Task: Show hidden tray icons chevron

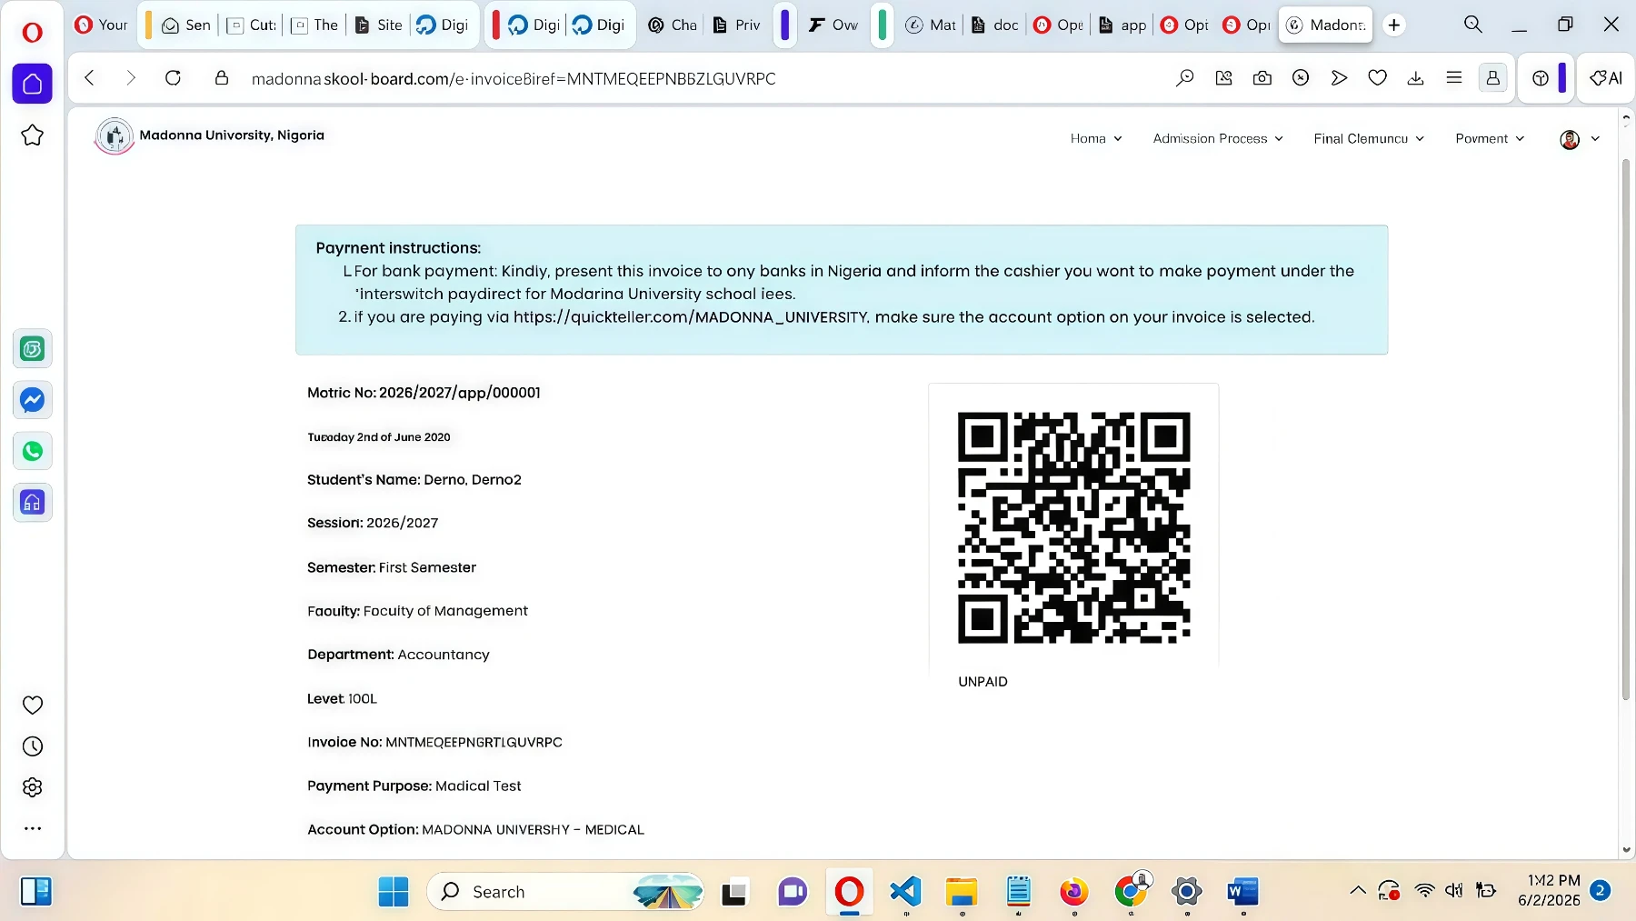Action: click(1358, 890)
